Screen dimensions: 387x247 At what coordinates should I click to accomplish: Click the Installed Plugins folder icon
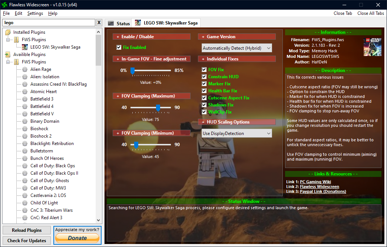pos(8,32)
